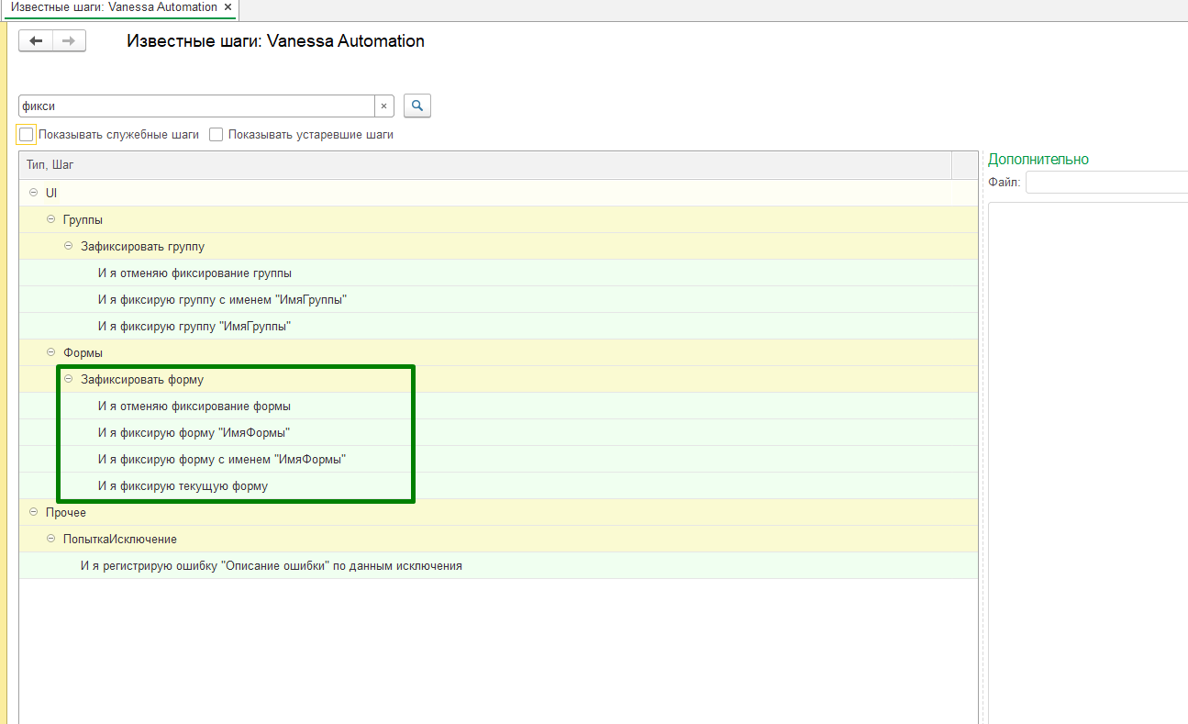
Task: Enable Показывать служебные шаги checkbox
Action: tap(26, 135)
